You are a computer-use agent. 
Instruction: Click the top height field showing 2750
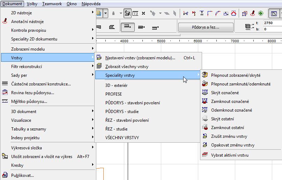pyautogui.click(x=272, y=23)
